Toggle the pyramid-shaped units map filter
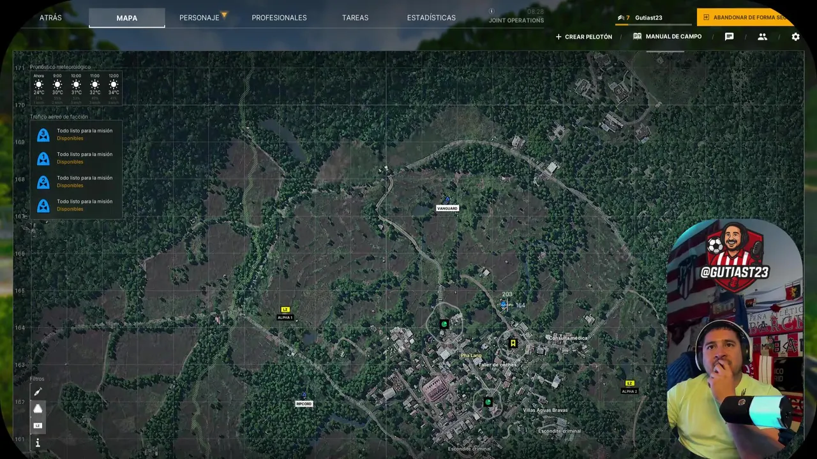This screenshot has width=817, height=459. [38, 409]
